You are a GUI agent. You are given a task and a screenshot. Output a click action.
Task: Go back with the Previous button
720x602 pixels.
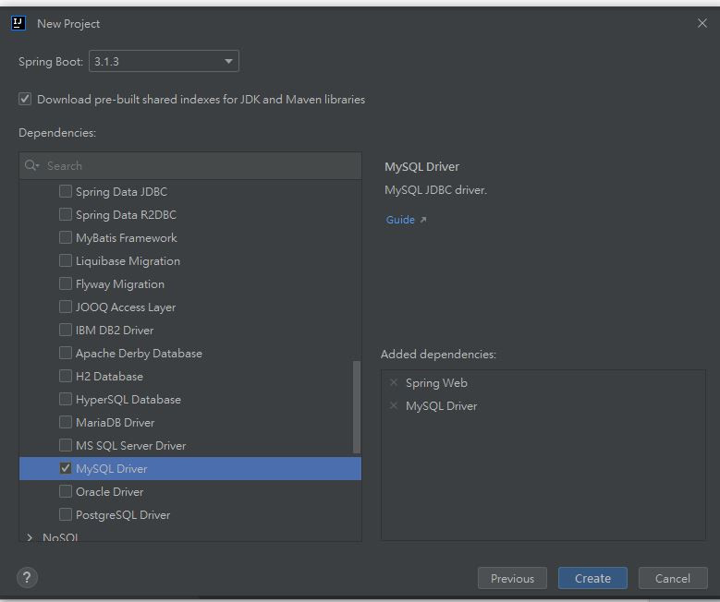click(512, 579)
